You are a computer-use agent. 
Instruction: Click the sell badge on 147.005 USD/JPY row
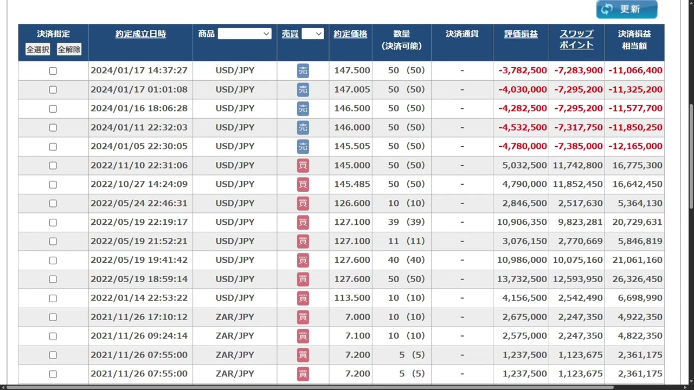(303, 90)
